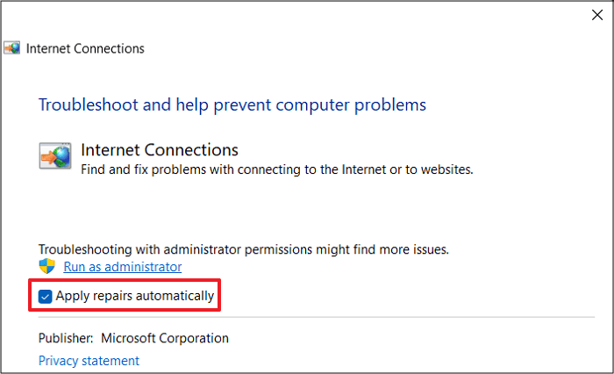
Task: Click the small Internet Connections title bar icon
Action: tap(12, 49)
